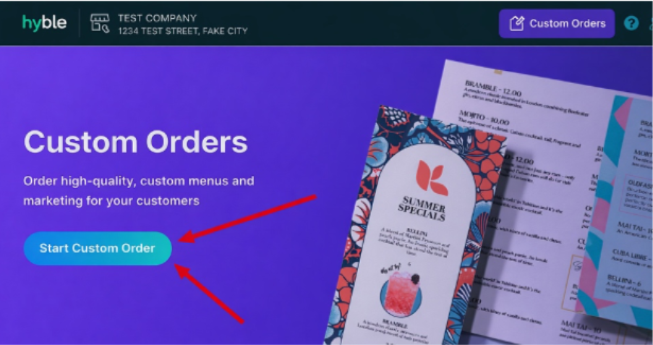Image resolution: width=653 pixels, height=345 pixels.
Task: Click the SUMMER SPECIALS title on the menu card
Action: point(422,209)
